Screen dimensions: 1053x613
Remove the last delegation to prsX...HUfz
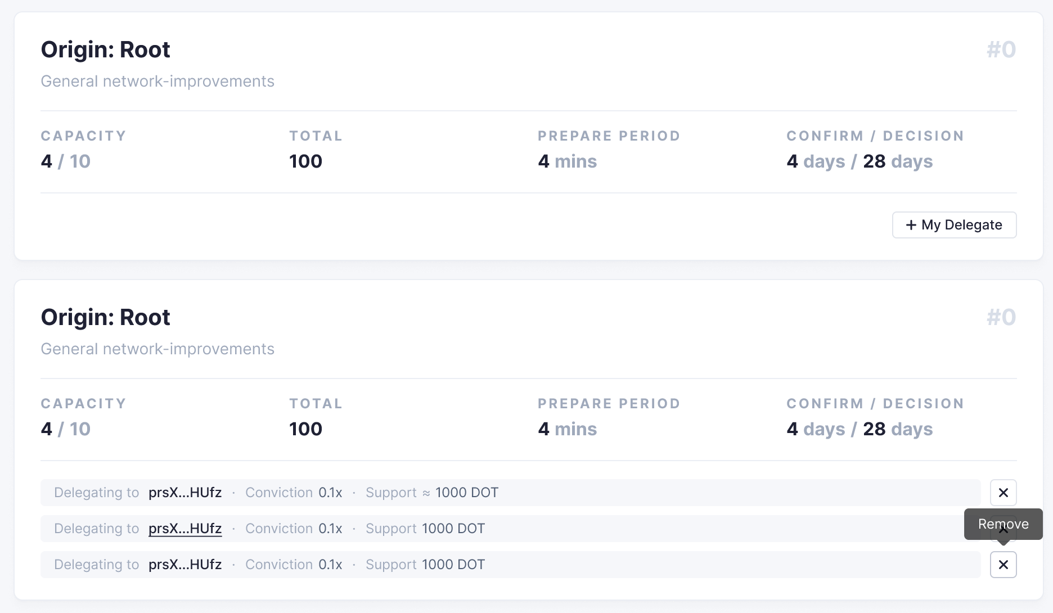tap(1003, 565)
